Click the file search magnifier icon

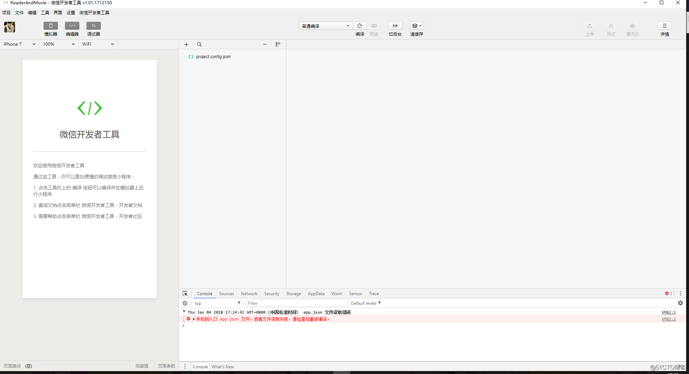199,44
